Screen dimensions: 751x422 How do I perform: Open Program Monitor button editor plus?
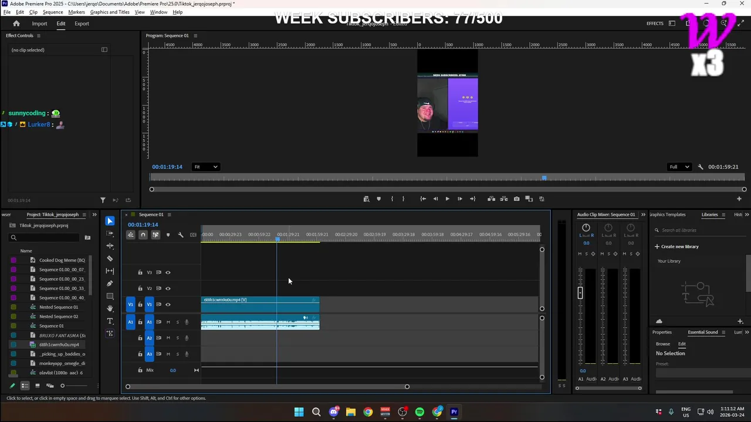739,199
